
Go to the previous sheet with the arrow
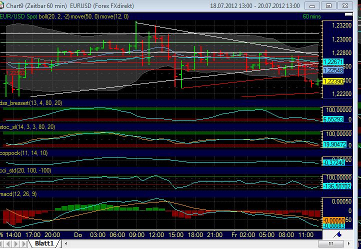8,243
